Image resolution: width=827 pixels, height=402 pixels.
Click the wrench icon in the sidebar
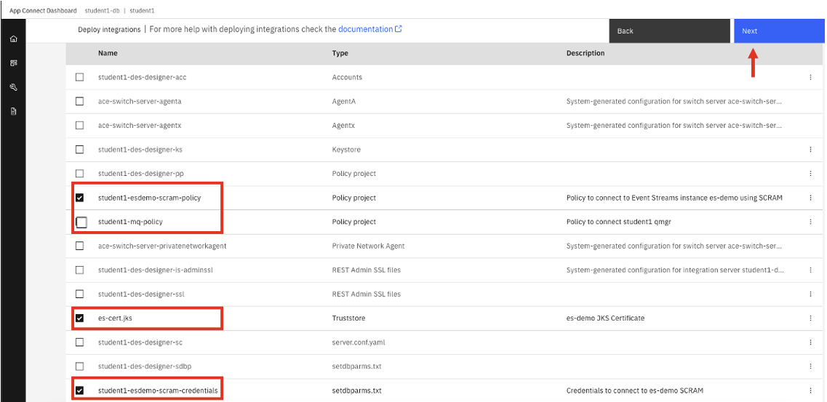pos(13,87)
